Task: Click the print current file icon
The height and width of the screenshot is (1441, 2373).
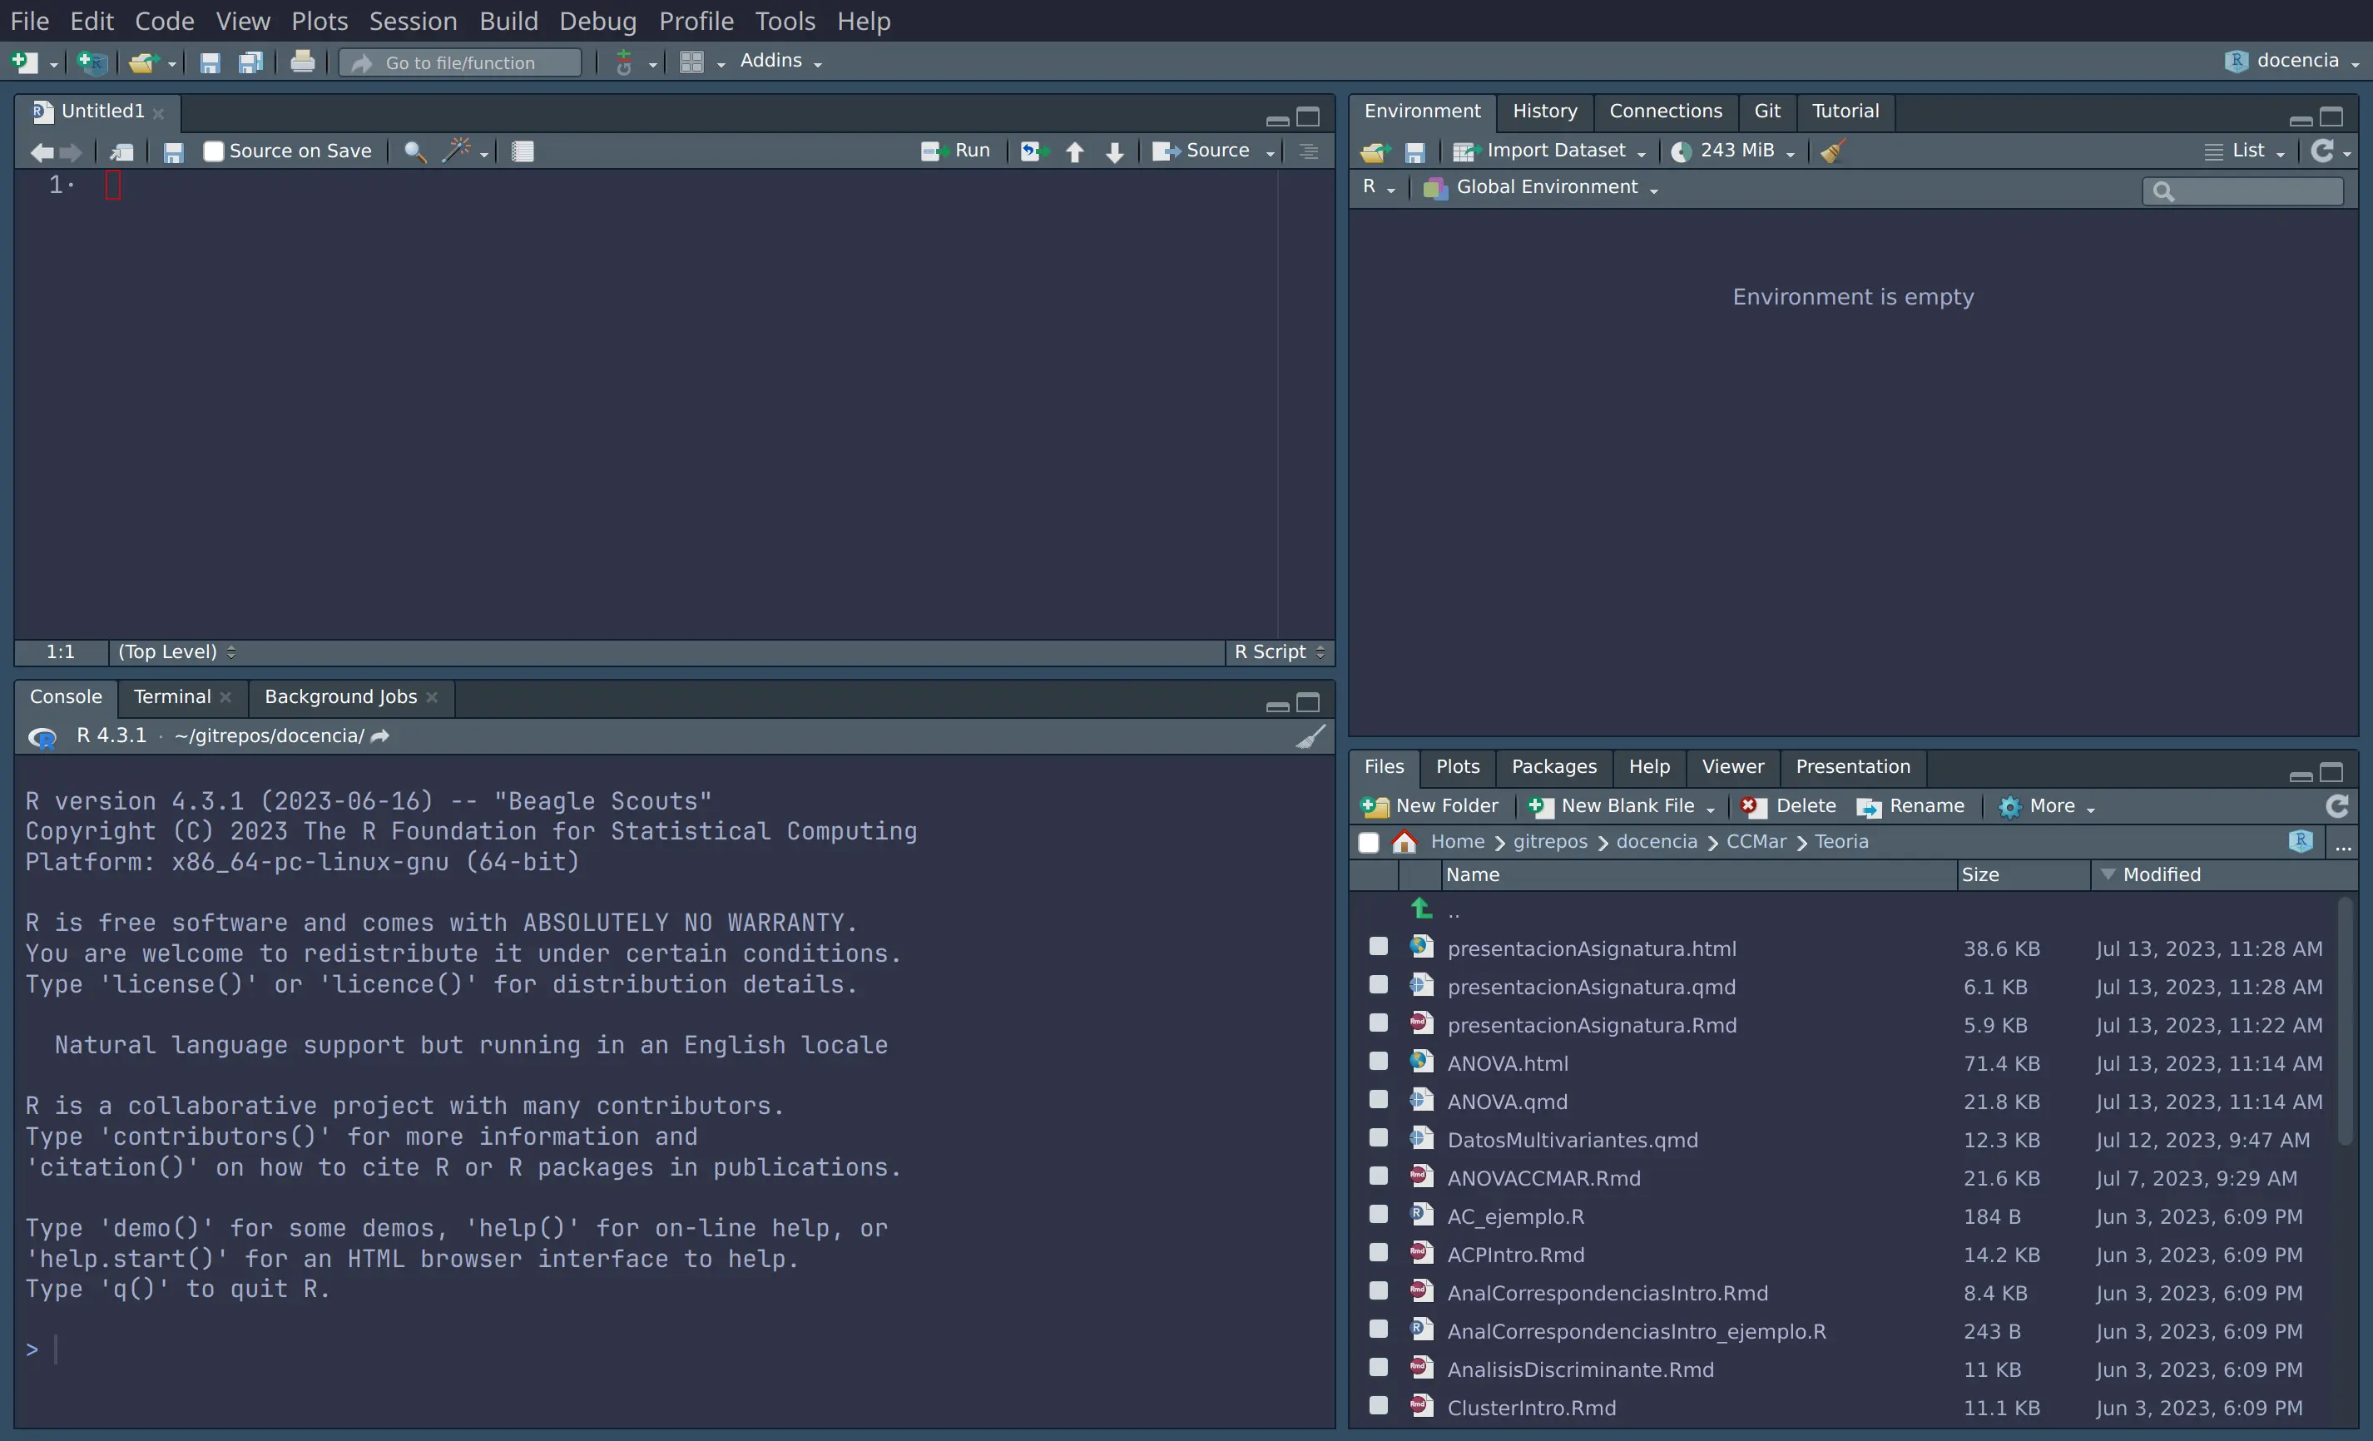Action: [302, 62]
